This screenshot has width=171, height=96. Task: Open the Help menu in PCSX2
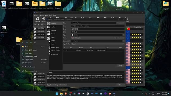[x=55, y=15]
